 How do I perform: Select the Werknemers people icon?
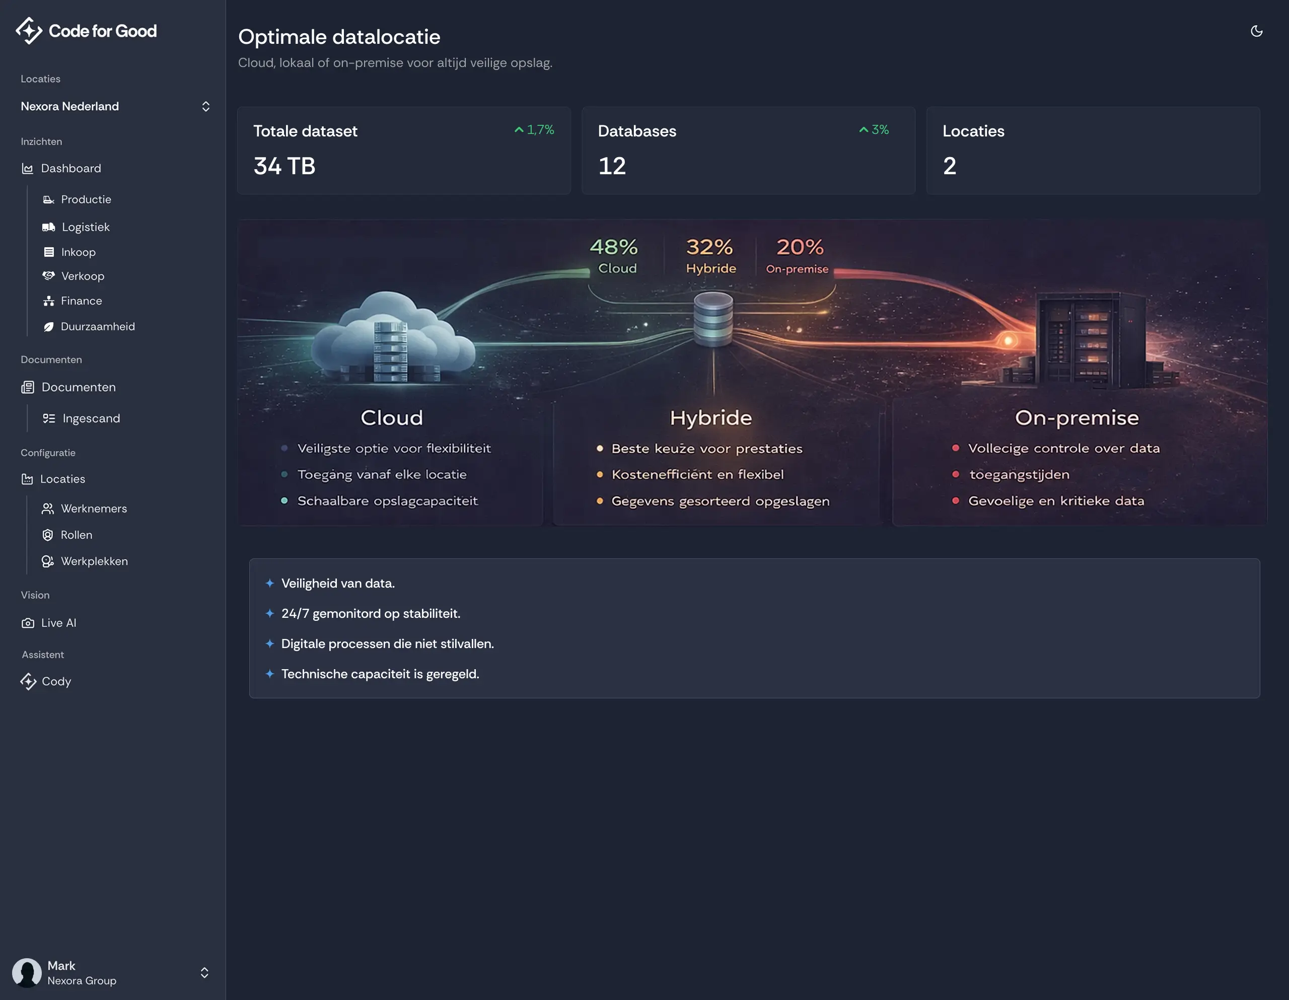click(x=48, y=508)
